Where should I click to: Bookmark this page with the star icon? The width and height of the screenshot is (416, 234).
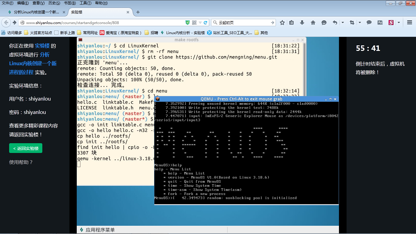click(x=282, y=23)
